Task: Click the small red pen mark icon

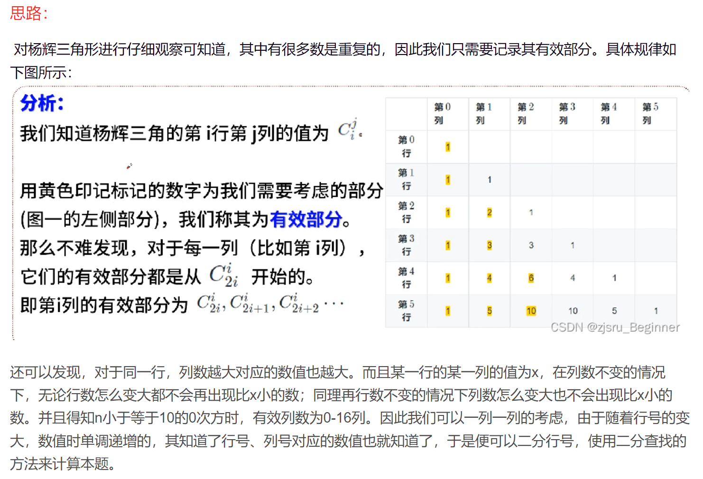Action: 129,167
